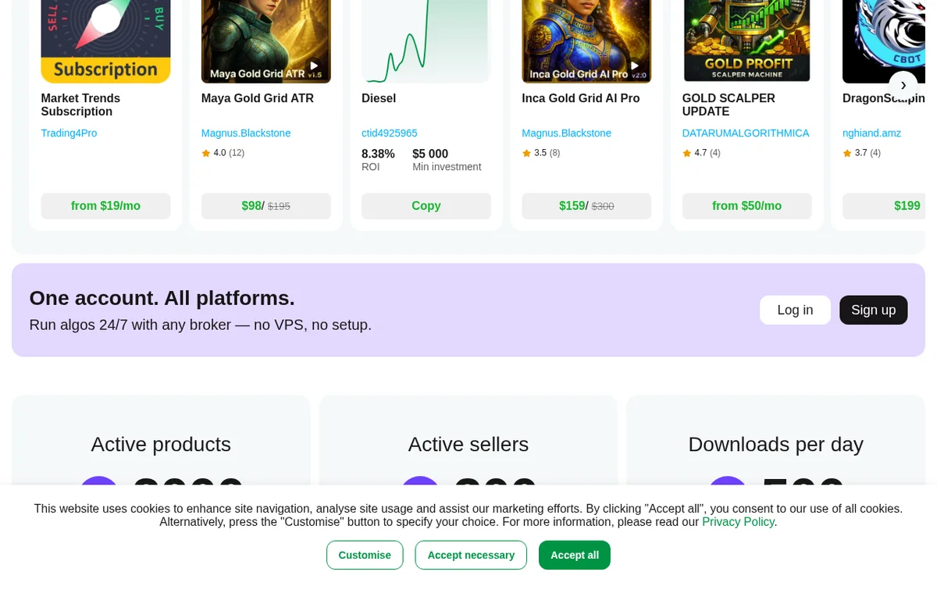
Task: Click the Downloads per day stat heading
Action: coord(775,444)
